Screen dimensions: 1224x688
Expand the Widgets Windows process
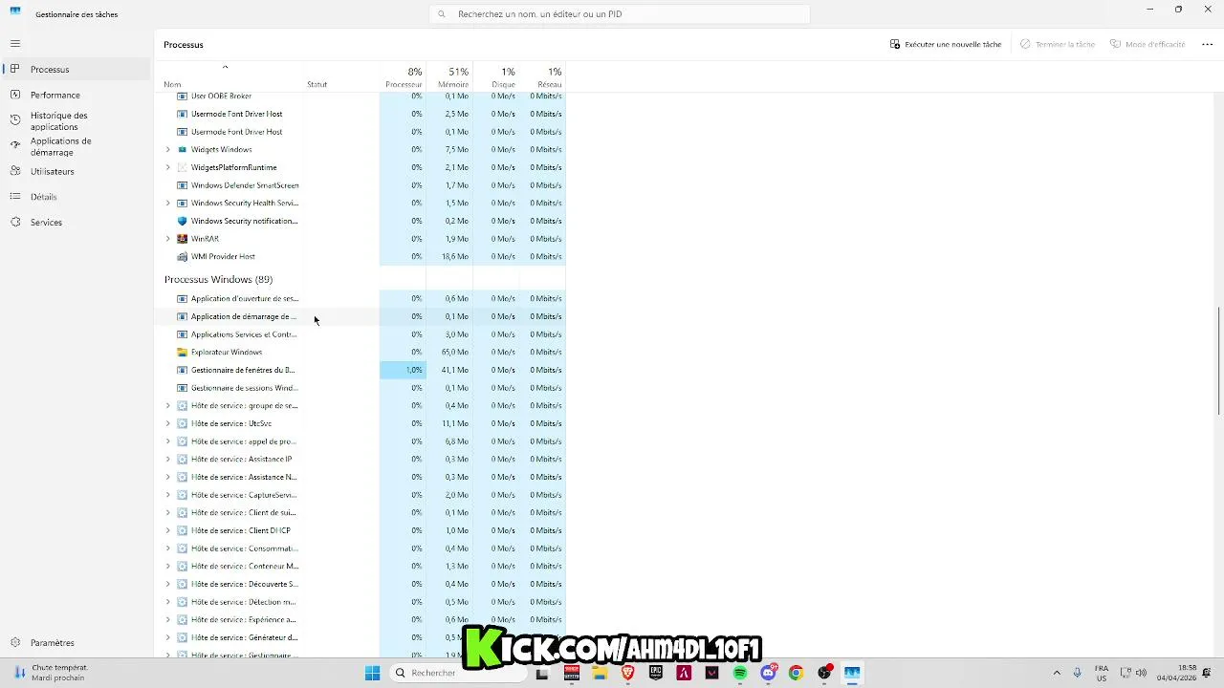(168, 149)
